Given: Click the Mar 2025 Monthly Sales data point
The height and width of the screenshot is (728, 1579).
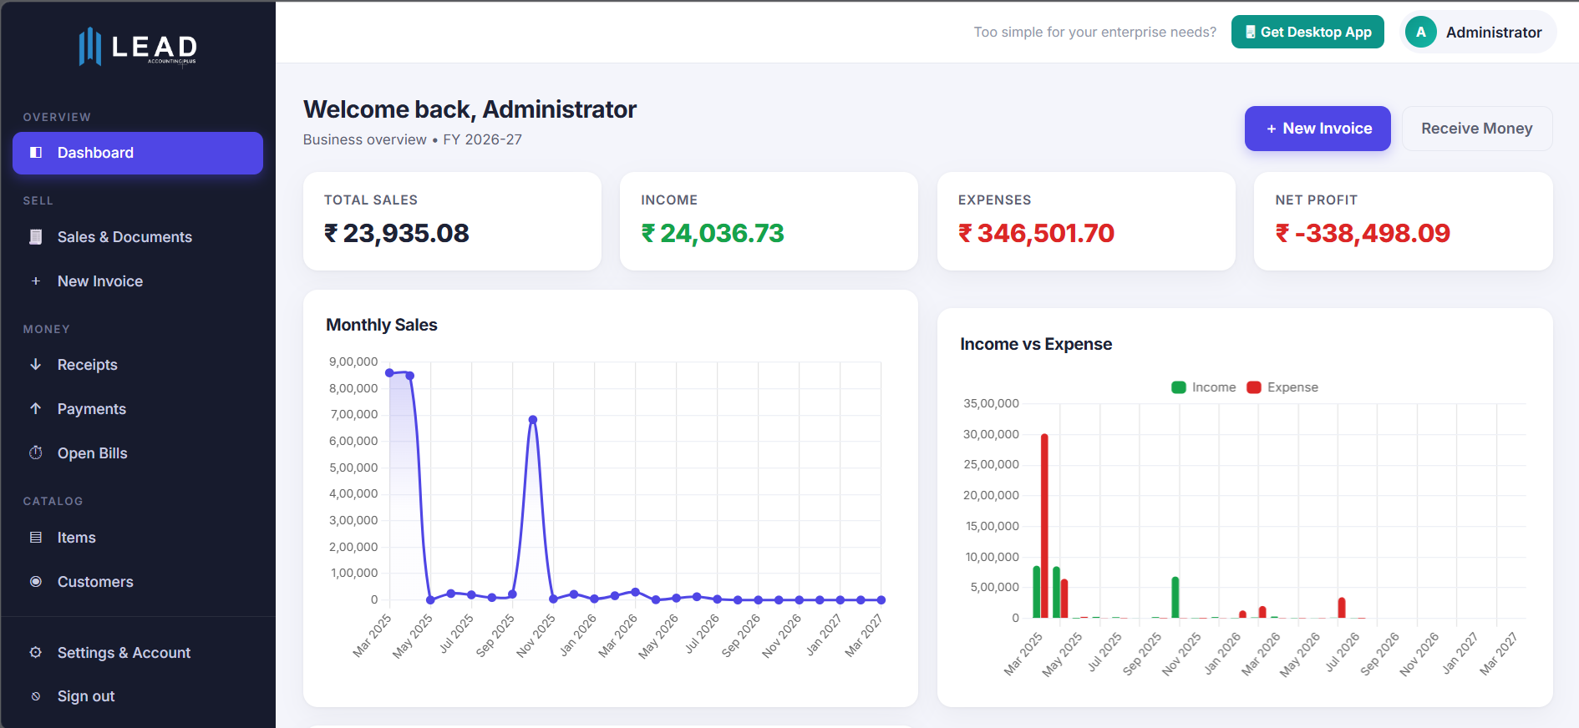Looking at the screenshot, I should (x=389, y=372).
